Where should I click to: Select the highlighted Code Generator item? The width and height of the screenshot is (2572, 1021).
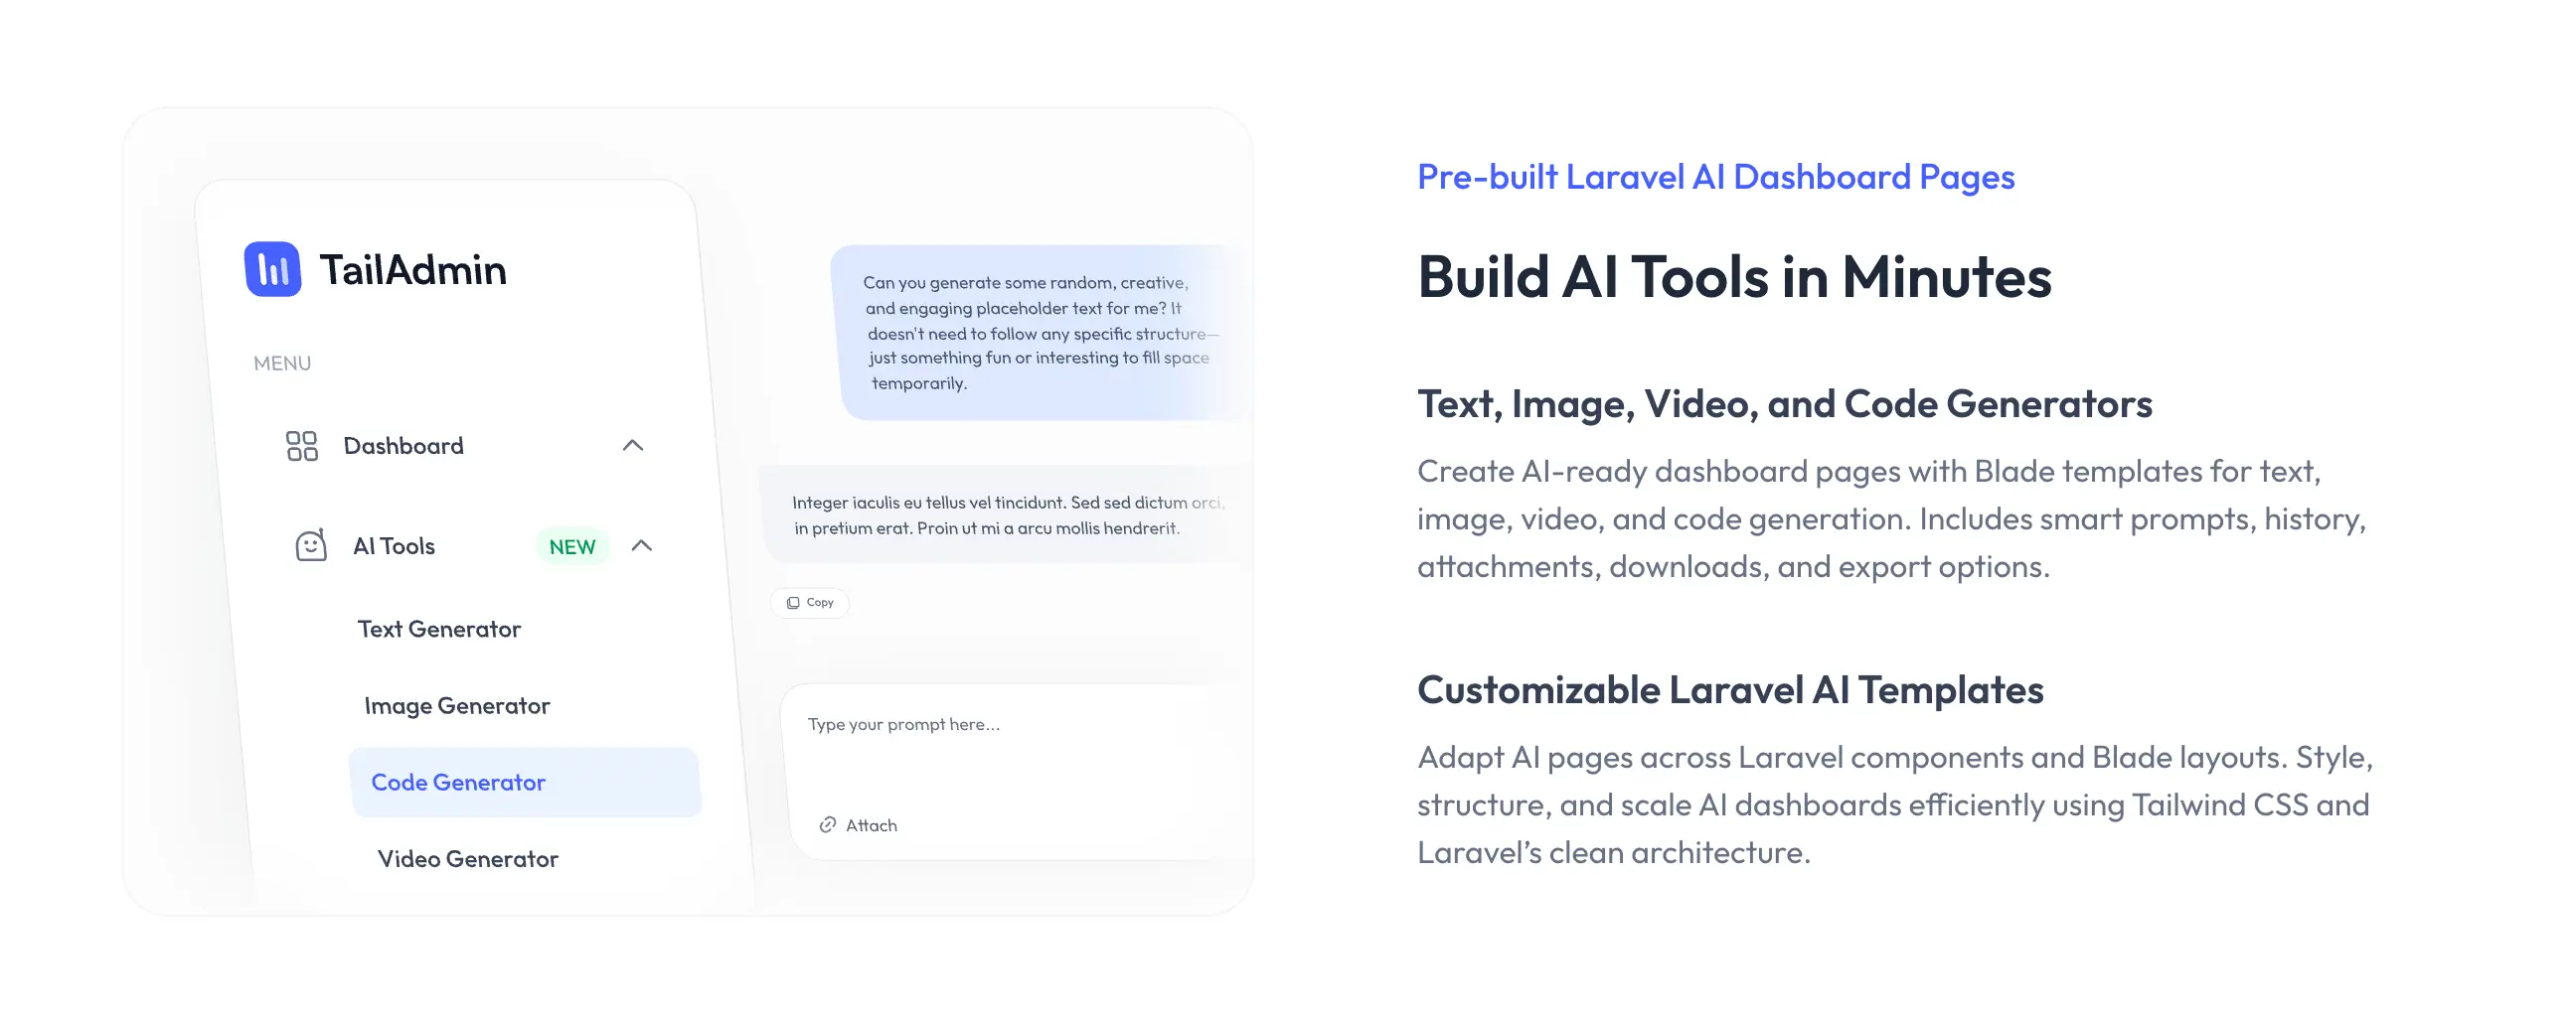pos(458,783)
